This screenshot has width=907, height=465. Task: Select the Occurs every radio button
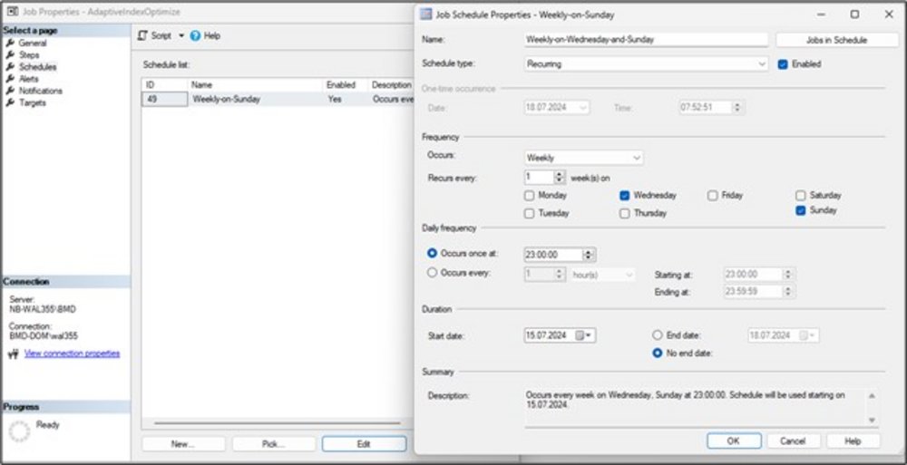coord(433,273)
